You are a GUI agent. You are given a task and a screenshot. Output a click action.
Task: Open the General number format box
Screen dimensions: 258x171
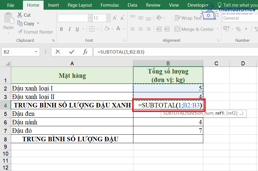tap(240, 18)
